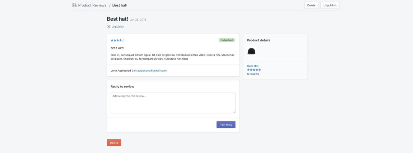The image size is (413, 153).
Task: Open the joh.appleseed@gmail.com email link
Action: [149, 71]
